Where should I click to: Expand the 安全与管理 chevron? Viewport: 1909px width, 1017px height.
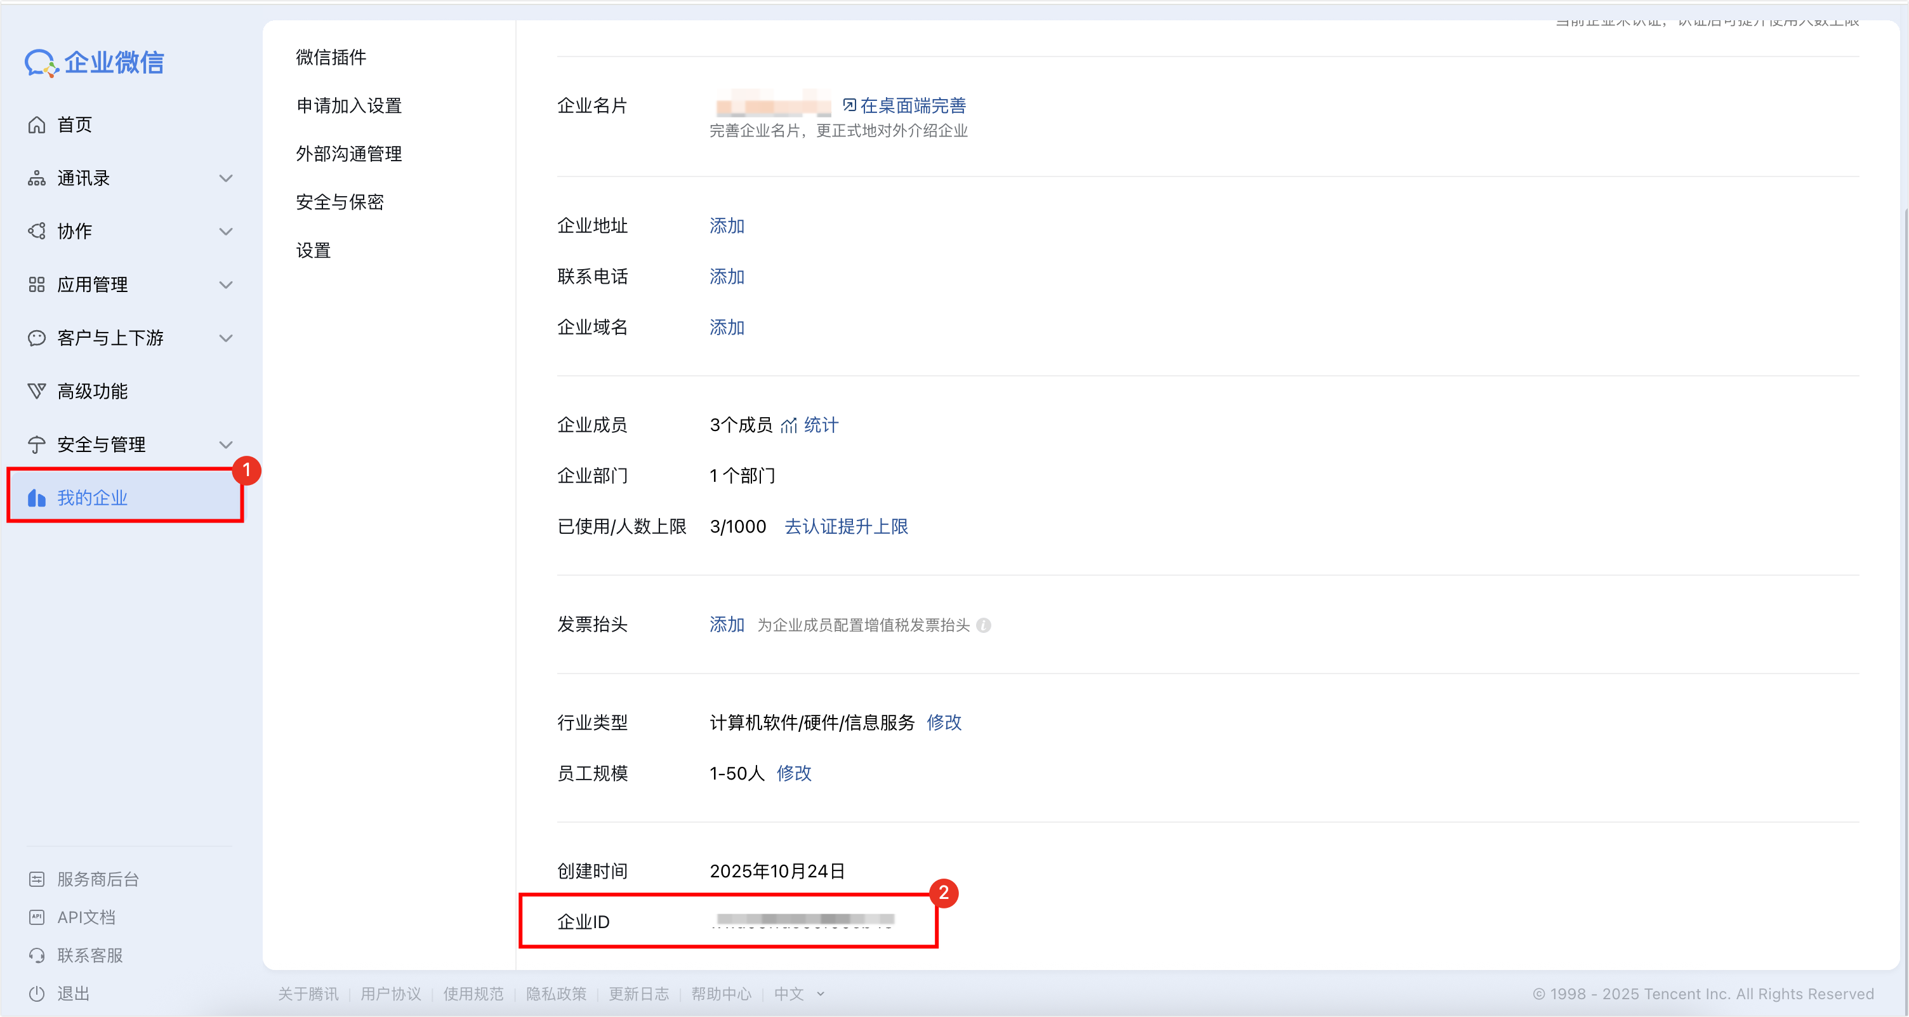click(226, 445)
